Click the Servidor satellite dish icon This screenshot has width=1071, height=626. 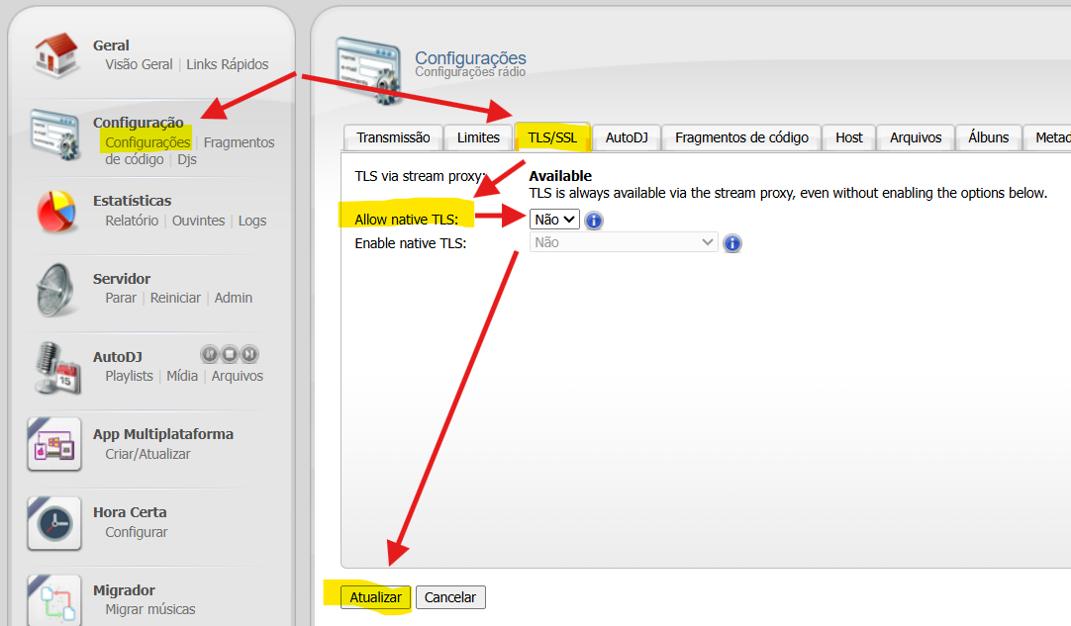tap(55, 289)
